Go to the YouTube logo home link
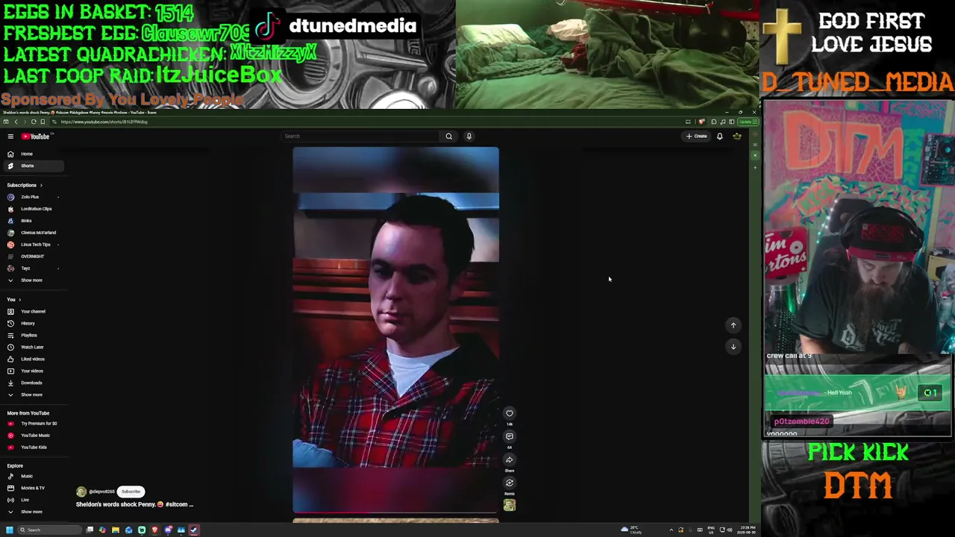Image resolution: width=955 pixels, height=537 pixels. coord(35,136)
